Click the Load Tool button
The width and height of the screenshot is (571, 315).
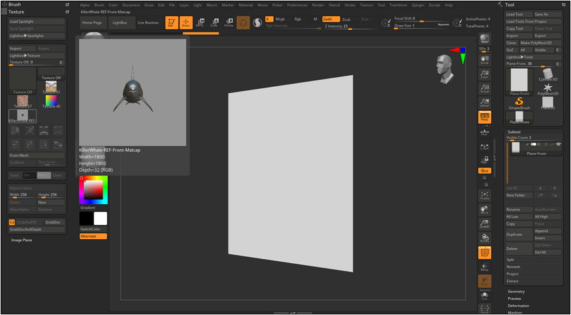pos(518,14)
